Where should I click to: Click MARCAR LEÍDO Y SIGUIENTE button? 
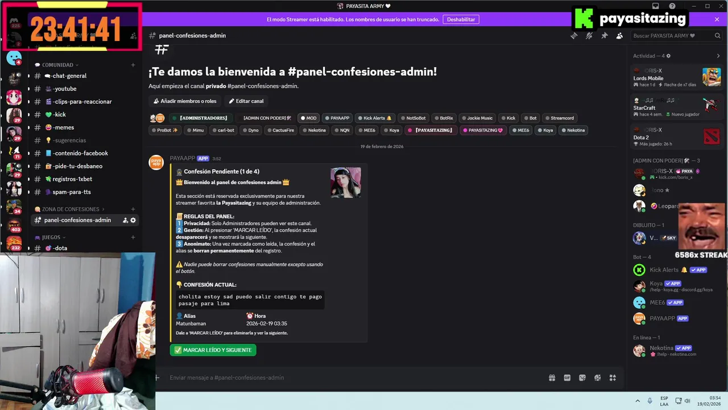point(213,350)
